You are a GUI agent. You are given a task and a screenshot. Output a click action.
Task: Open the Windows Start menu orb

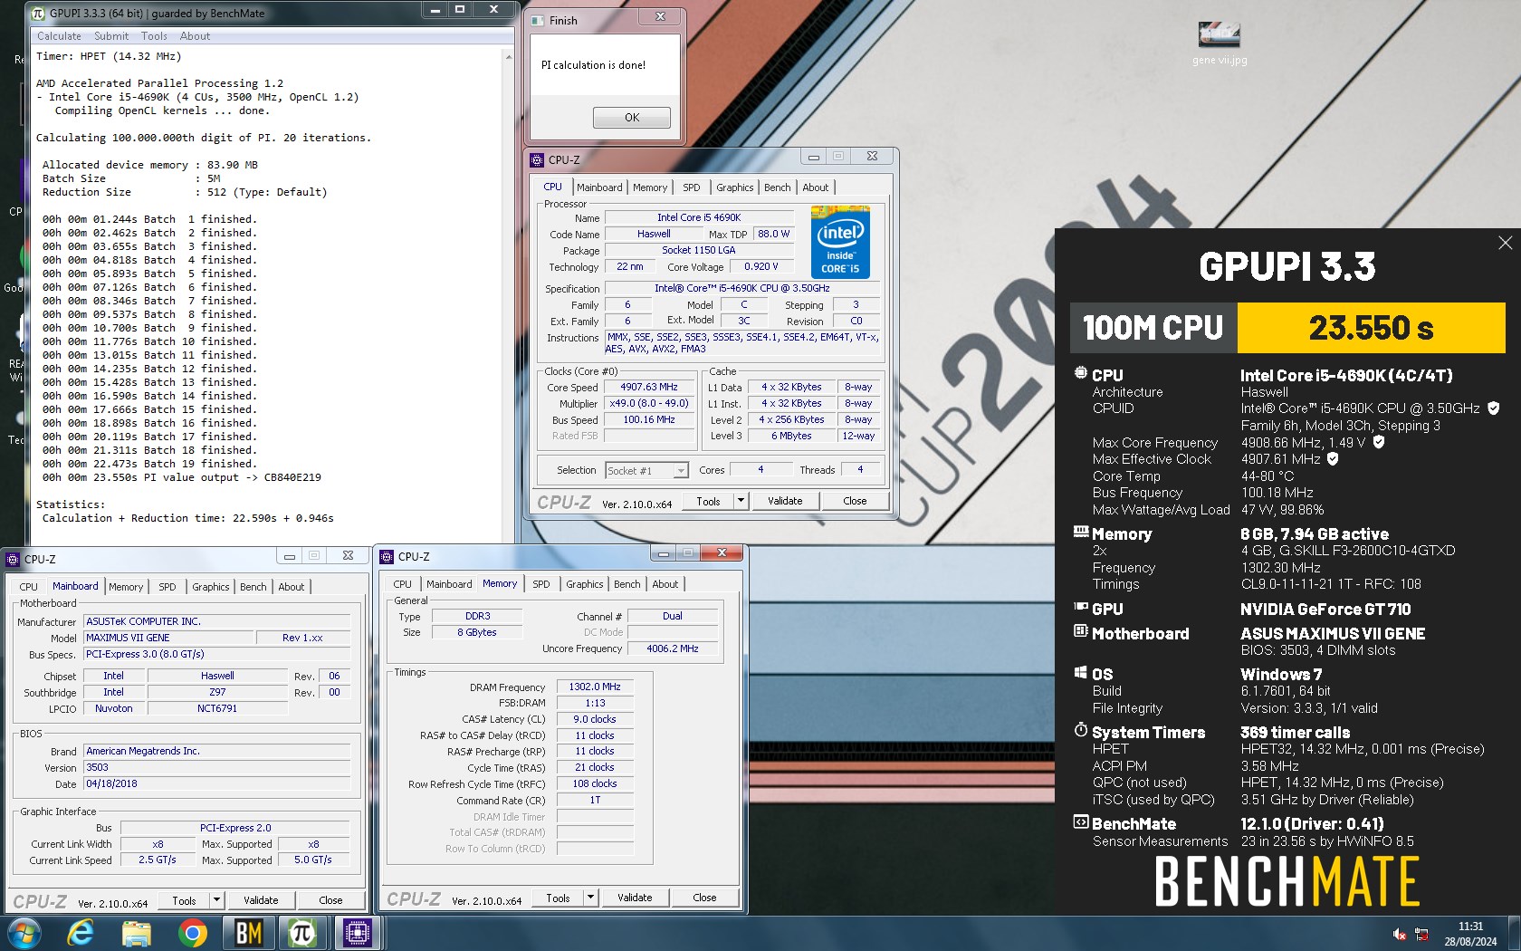(24, 933)
